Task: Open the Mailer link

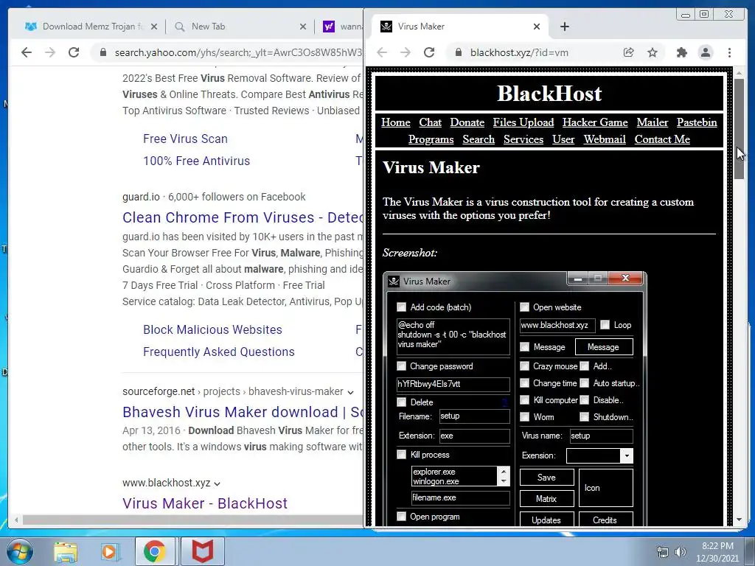Action: [x=653, y=123]
